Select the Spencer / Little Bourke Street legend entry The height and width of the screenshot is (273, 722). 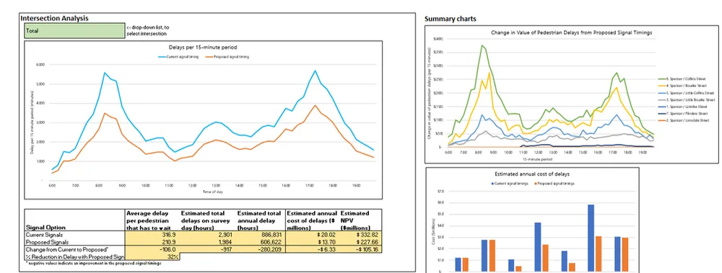click(687, 99)
